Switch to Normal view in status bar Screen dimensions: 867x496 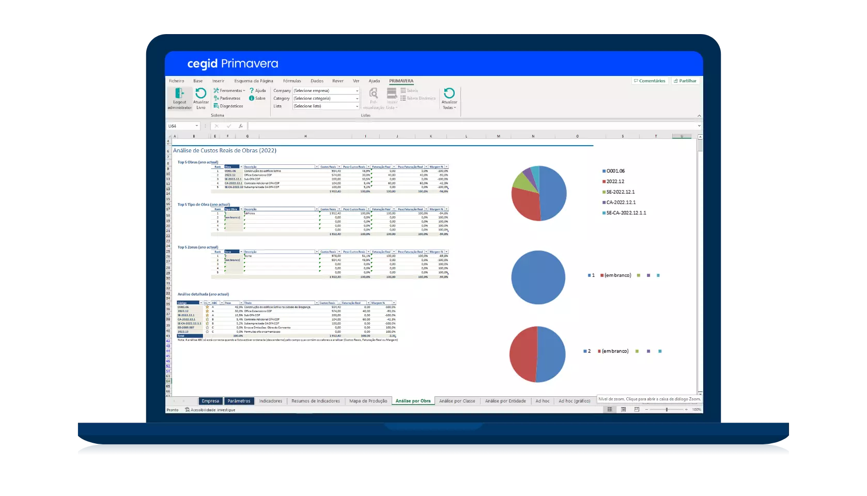[610, 410]
